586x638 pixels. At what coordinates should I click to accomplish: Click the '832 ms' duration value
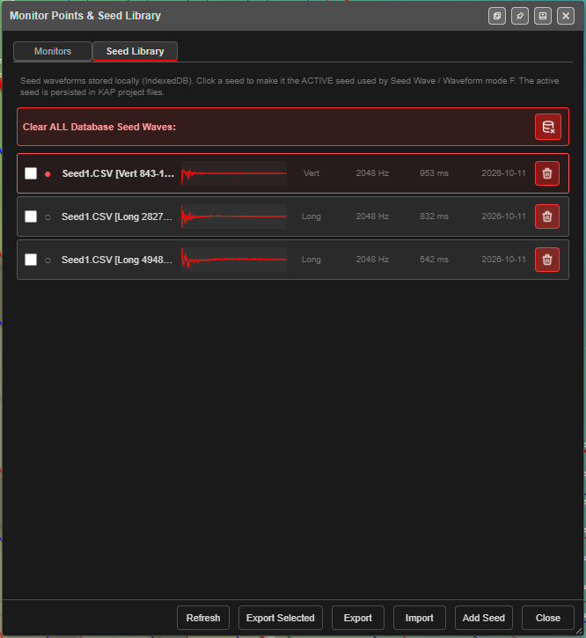pos(434,216)
